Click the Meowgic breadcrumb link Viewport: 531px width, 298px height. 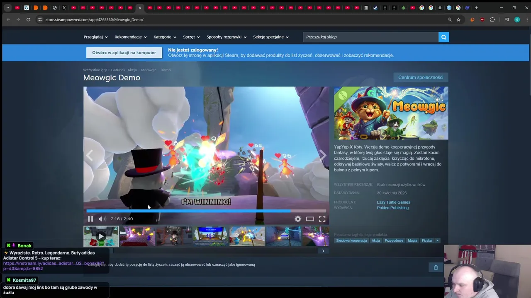(x=149, y=70)
